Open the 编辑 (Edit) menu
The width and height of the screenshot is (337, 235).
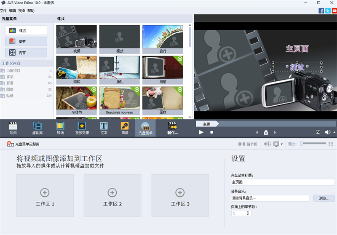coord(12,11)
